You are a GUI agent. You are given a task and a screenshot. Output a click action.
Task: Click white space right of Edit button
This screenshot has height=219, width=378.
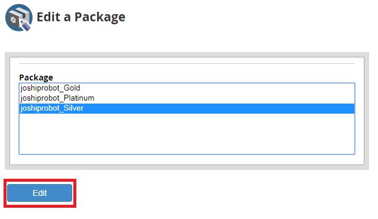(217, 193)
